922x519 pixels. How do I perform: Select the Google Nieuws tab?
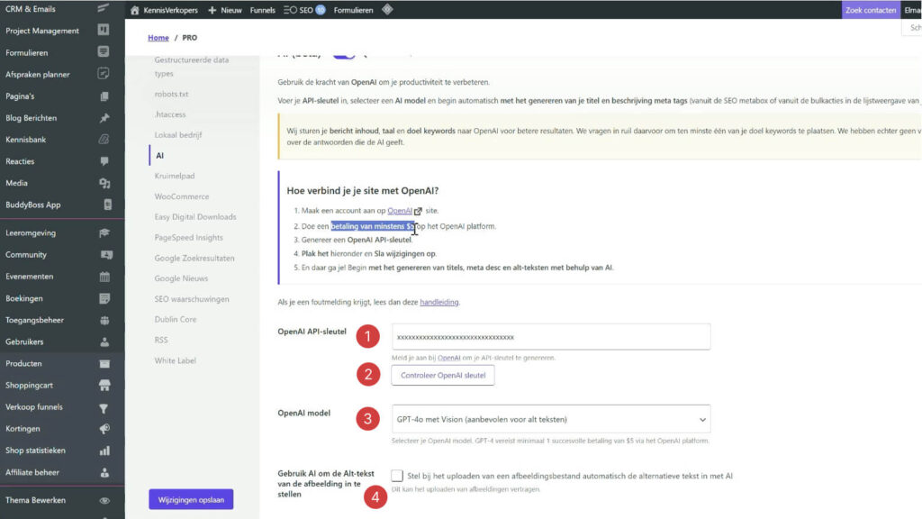181,278
